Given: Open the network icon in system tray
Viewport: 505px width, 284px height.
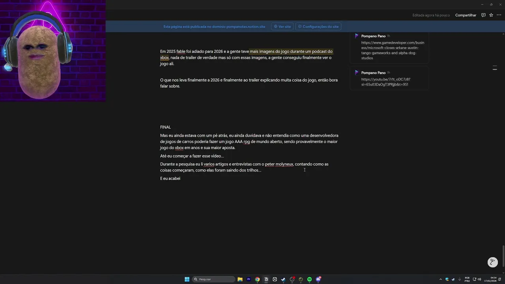Looking at the screenshot, I should (x=474, y=279).
